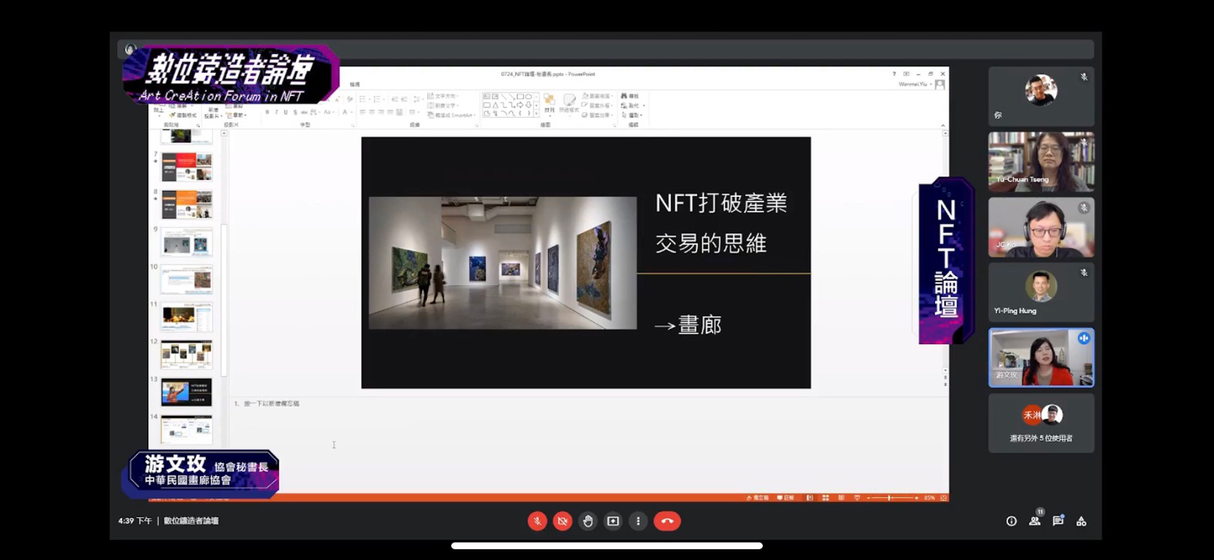The width and height of the screenshot is (1214, 560).
Task: Open the Arrange menu
Action: coord(549,103)
